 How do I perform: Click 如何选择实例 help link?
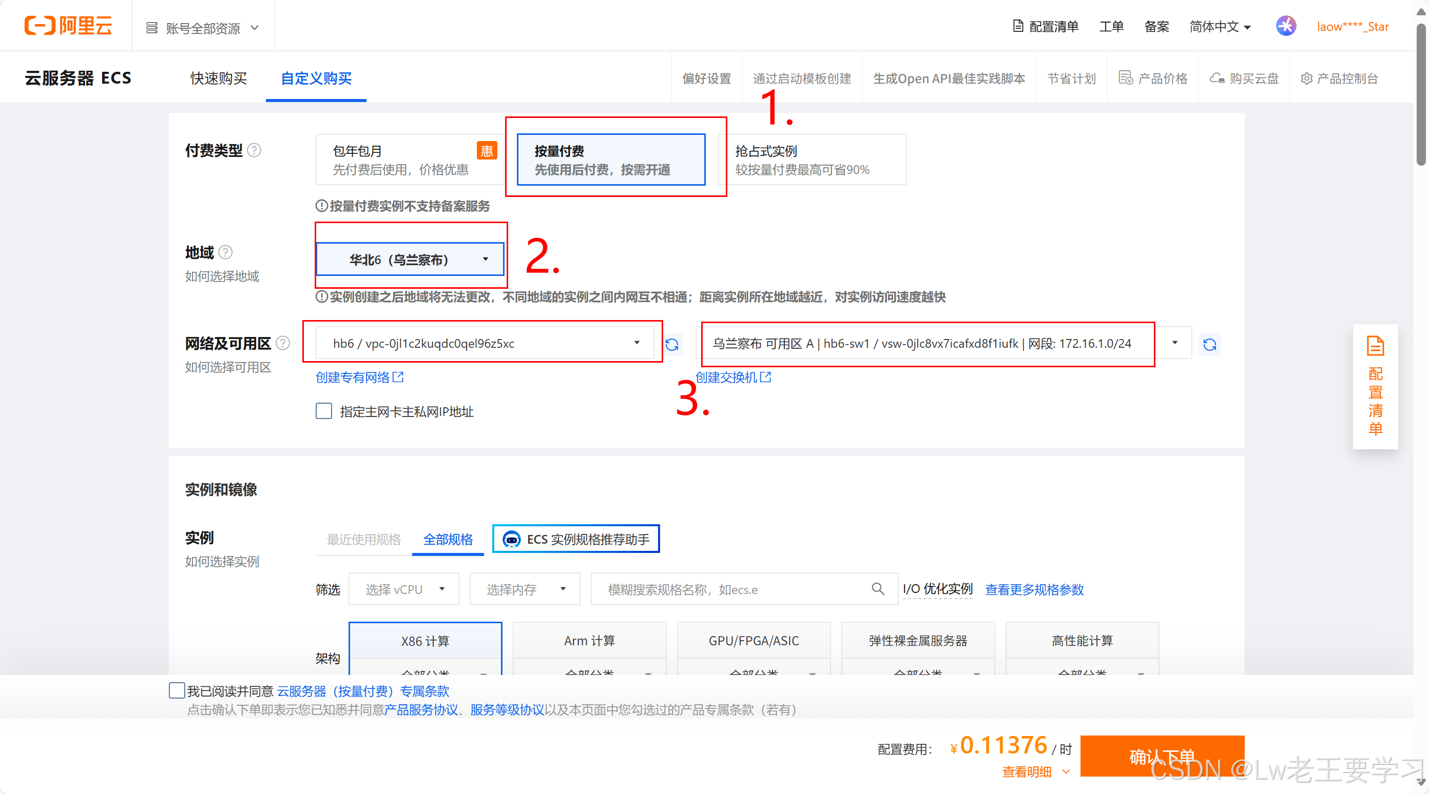[x=222, y=561]
